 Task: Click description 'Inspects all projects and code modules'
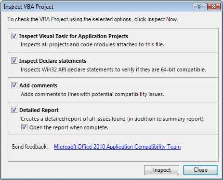(x=92, y=44)
